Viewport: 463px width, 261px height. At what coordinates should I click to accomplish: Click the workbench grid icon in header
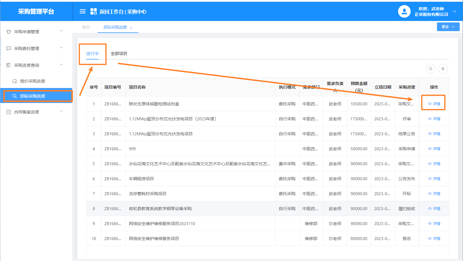pyautogui.click(x=94, y=11)
